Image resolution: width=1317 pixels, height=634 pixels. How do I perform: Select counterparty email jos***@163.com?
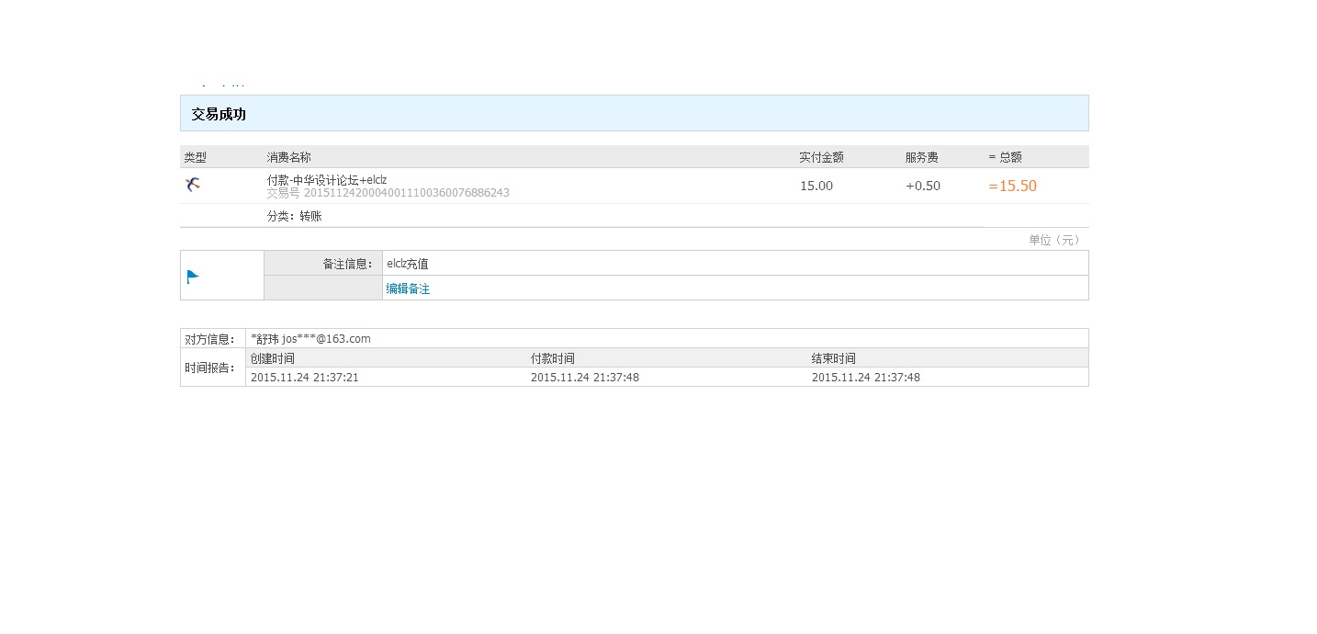[x=326, y=339]
